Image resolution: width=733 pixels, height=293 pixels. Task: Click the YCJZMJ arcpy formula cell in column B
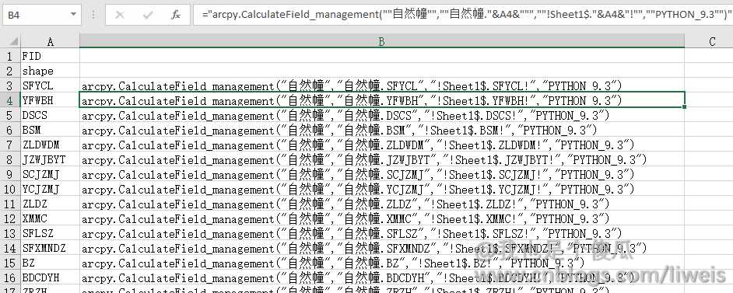tap(382, 189)
